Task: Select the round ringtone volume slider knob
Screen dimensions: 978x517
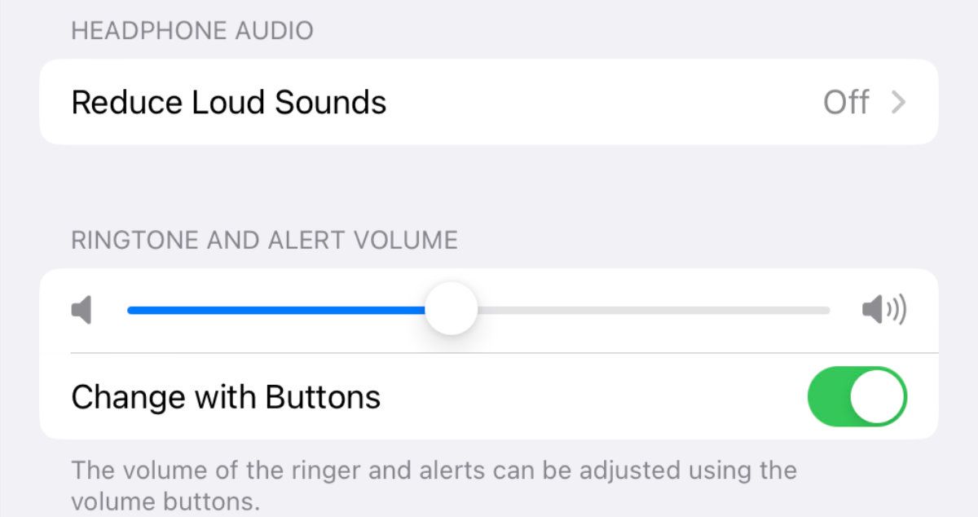Action: point(451,309)
